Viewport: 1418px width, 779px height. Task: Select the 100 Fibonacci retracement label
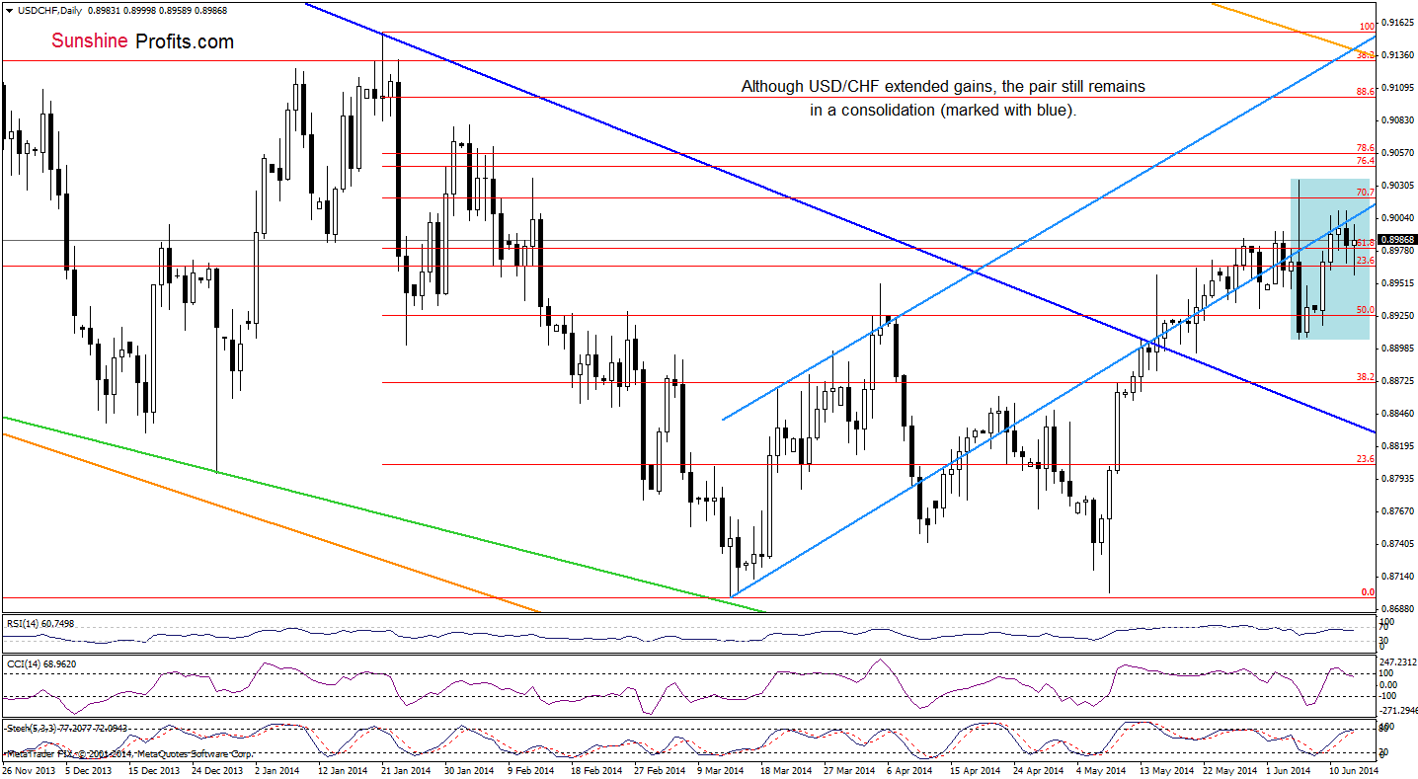coord(1368,27)
